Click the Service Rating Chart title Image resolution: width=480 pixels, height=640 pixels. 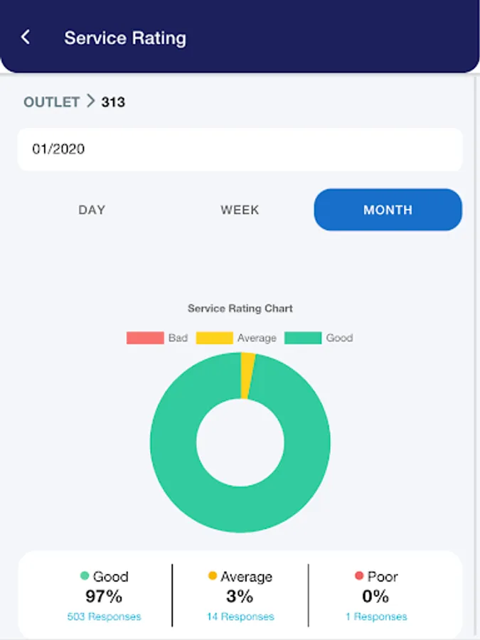point(240,308)
